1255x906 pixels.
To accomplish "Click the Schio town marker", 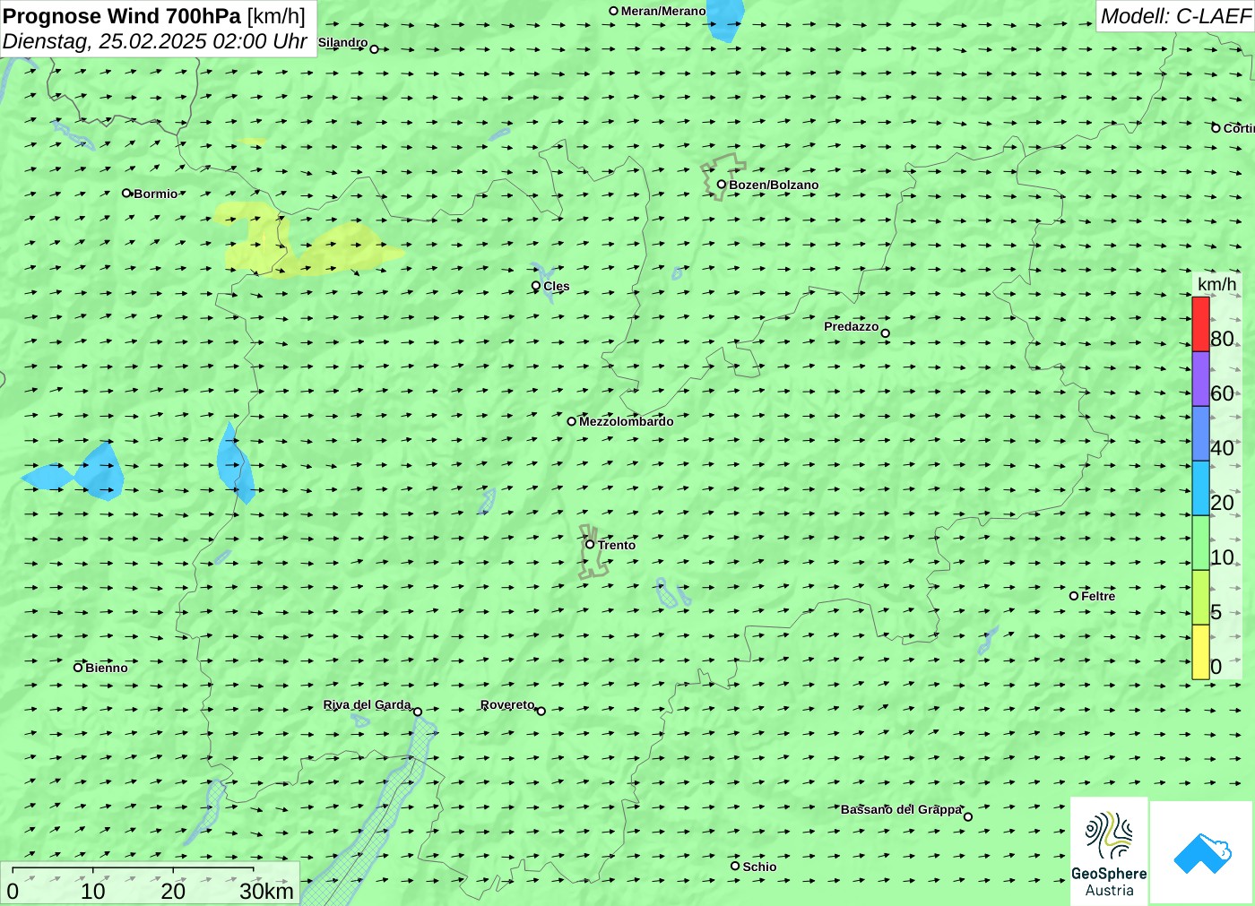I will 735,866.
